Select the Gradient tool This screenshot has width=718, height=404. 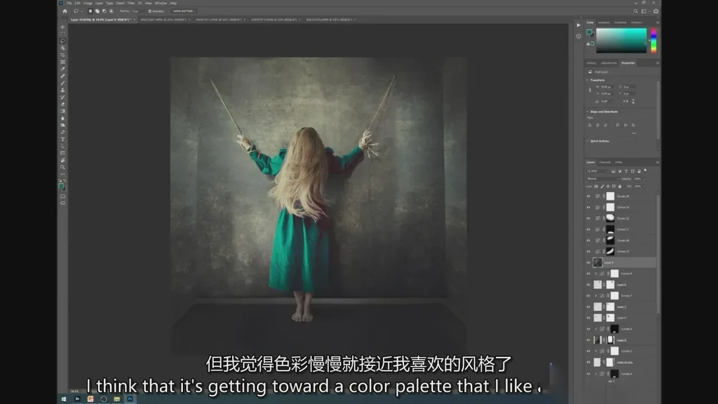63,111
